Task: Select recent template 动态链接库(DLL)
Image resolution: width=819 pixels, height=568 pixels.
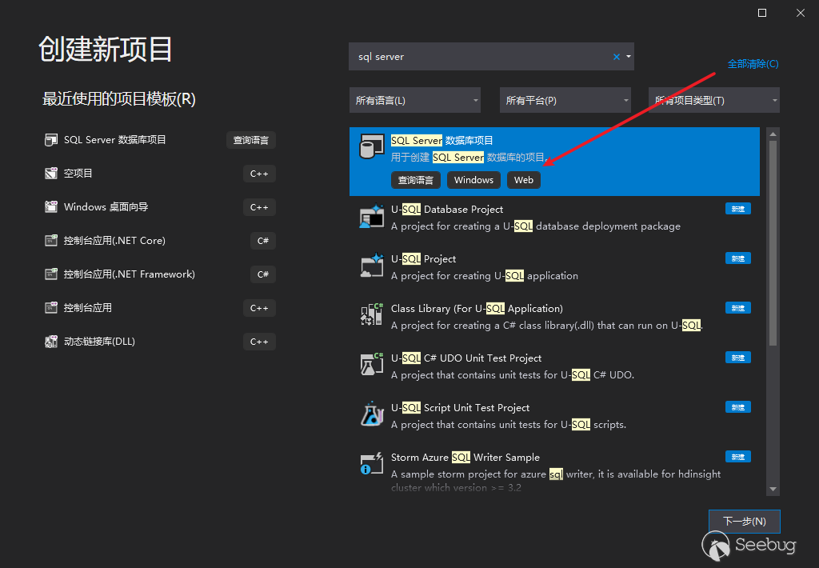Action: [159, 342]
